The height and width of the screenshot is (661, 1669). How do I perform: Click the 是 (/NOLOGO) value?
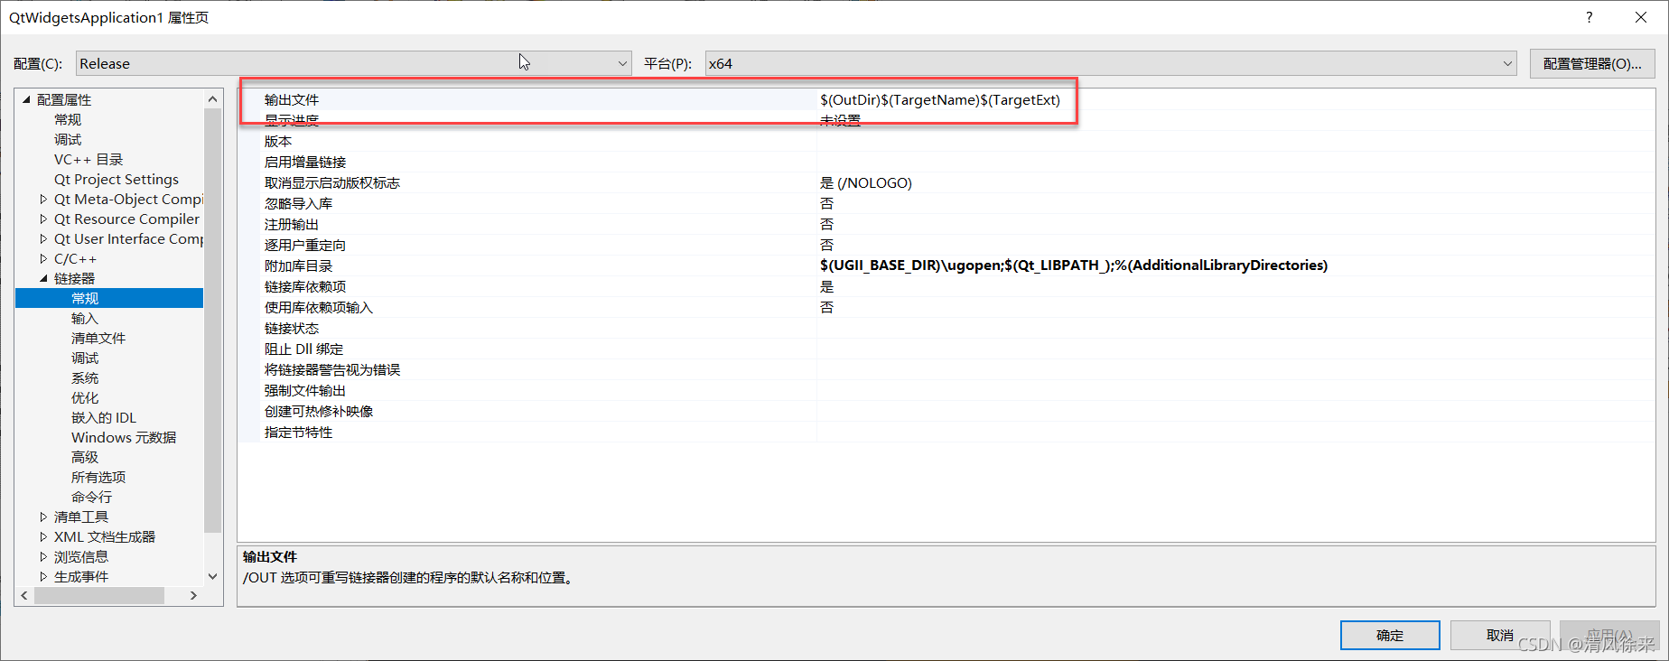(x=866, y=182)
